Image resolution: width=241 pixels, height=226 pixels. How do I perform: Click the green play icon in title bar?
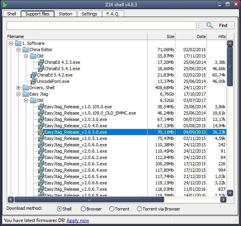click(5, 5)
